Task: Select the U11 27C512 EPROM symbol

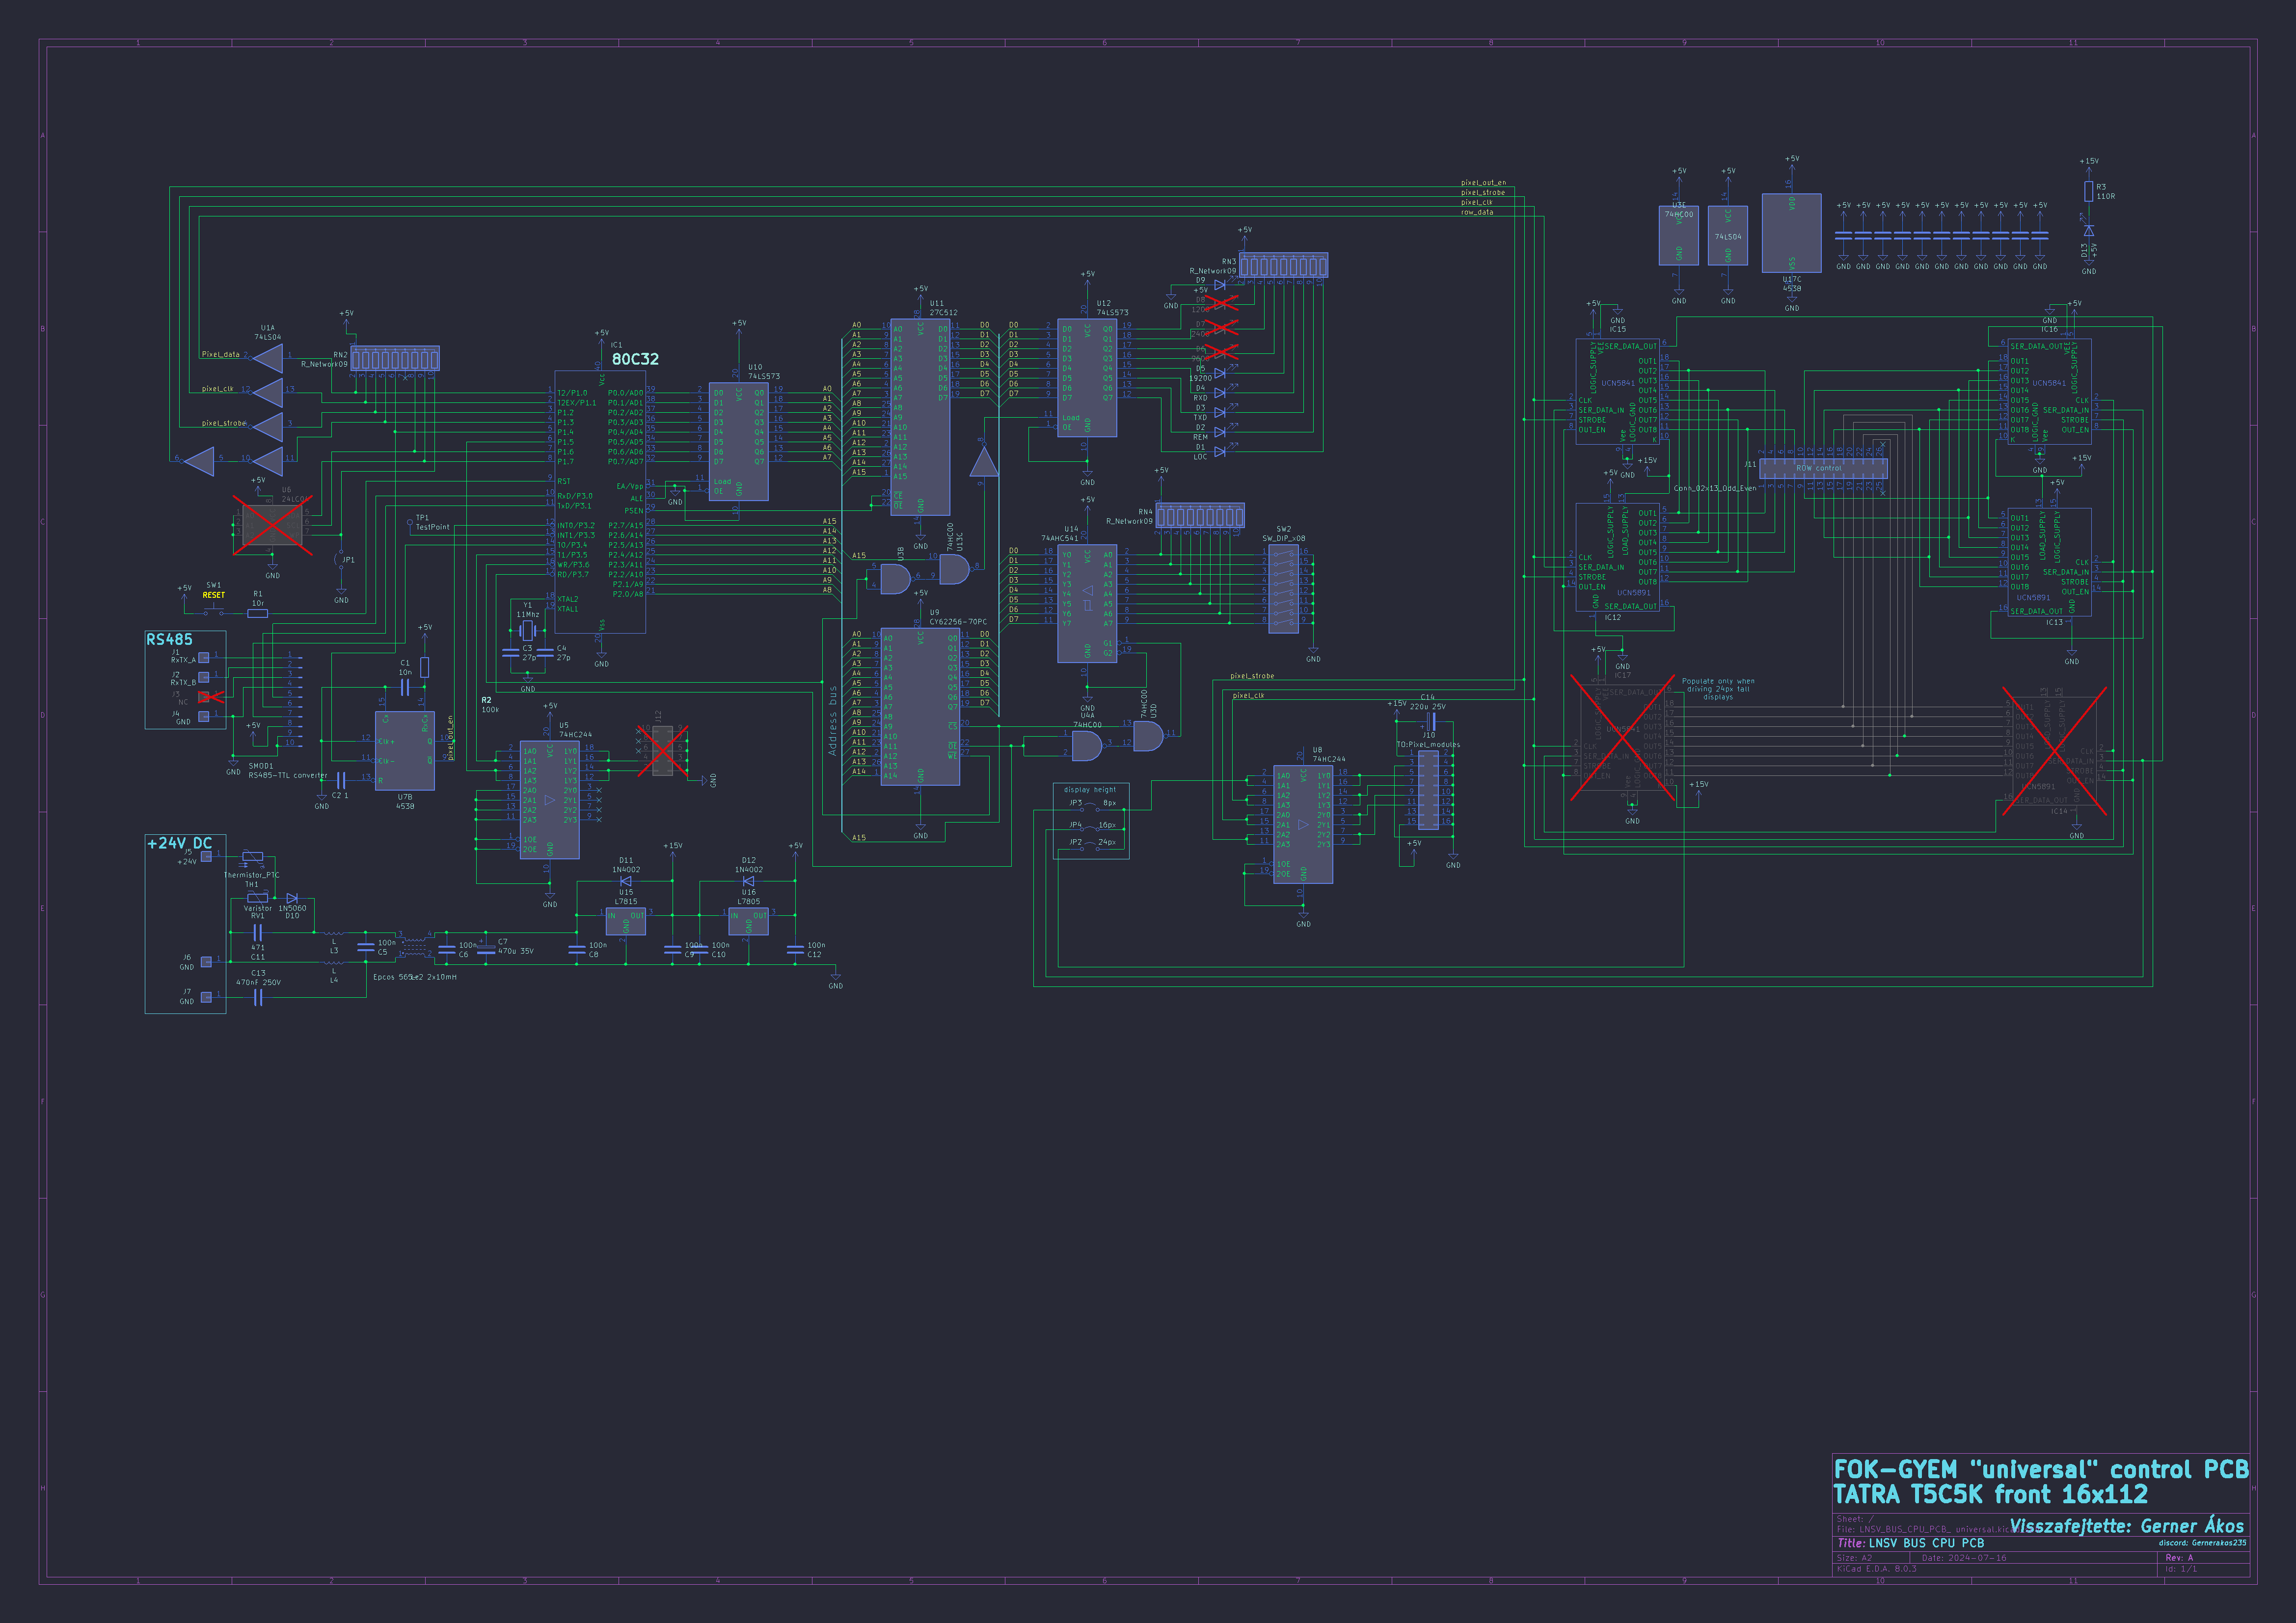Action: [920, 418]
